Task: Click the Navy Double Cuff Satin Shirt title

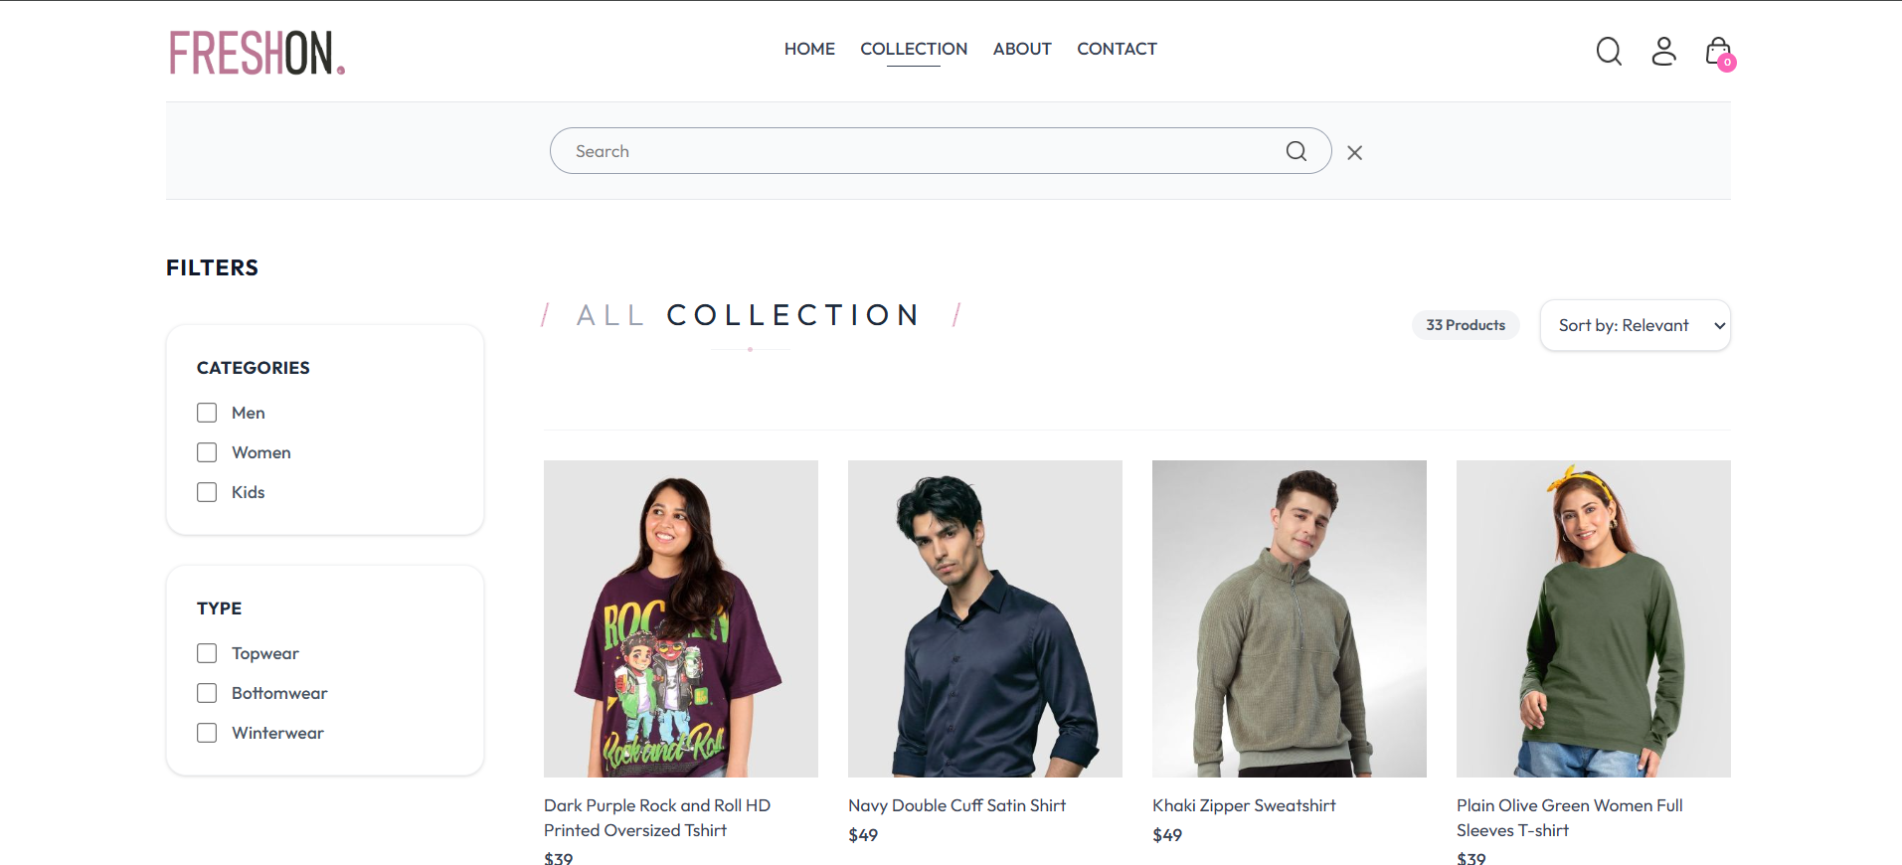Action: [956, 805]
